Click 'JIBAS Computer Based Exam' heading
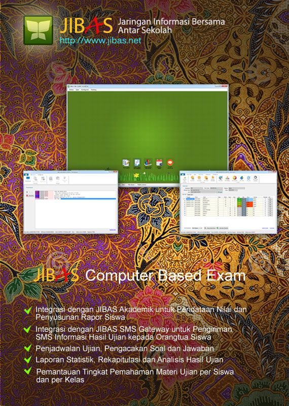Image resolution: width=289 pixels, height=406 pixels. tap(140, 275)
